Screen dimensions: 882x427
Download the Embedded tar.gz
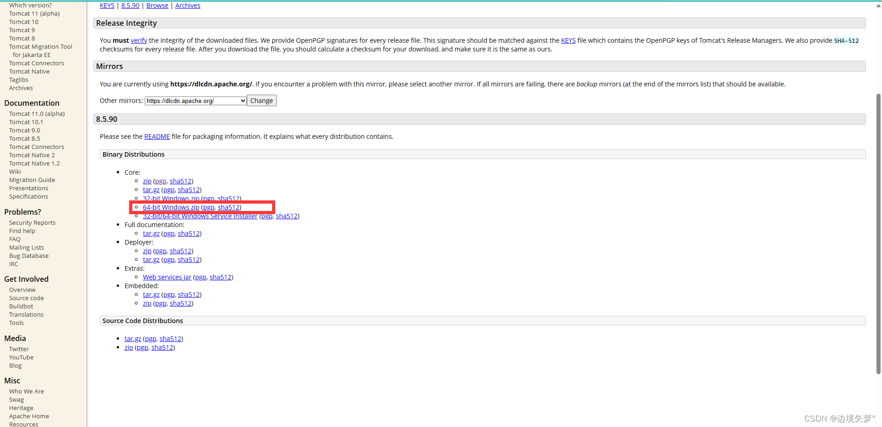point(151,295)
